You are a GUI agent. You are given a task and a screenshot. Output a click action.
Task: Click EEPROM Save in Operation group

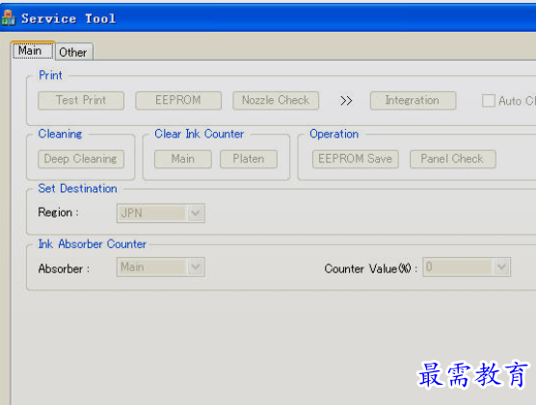[356, 159]
